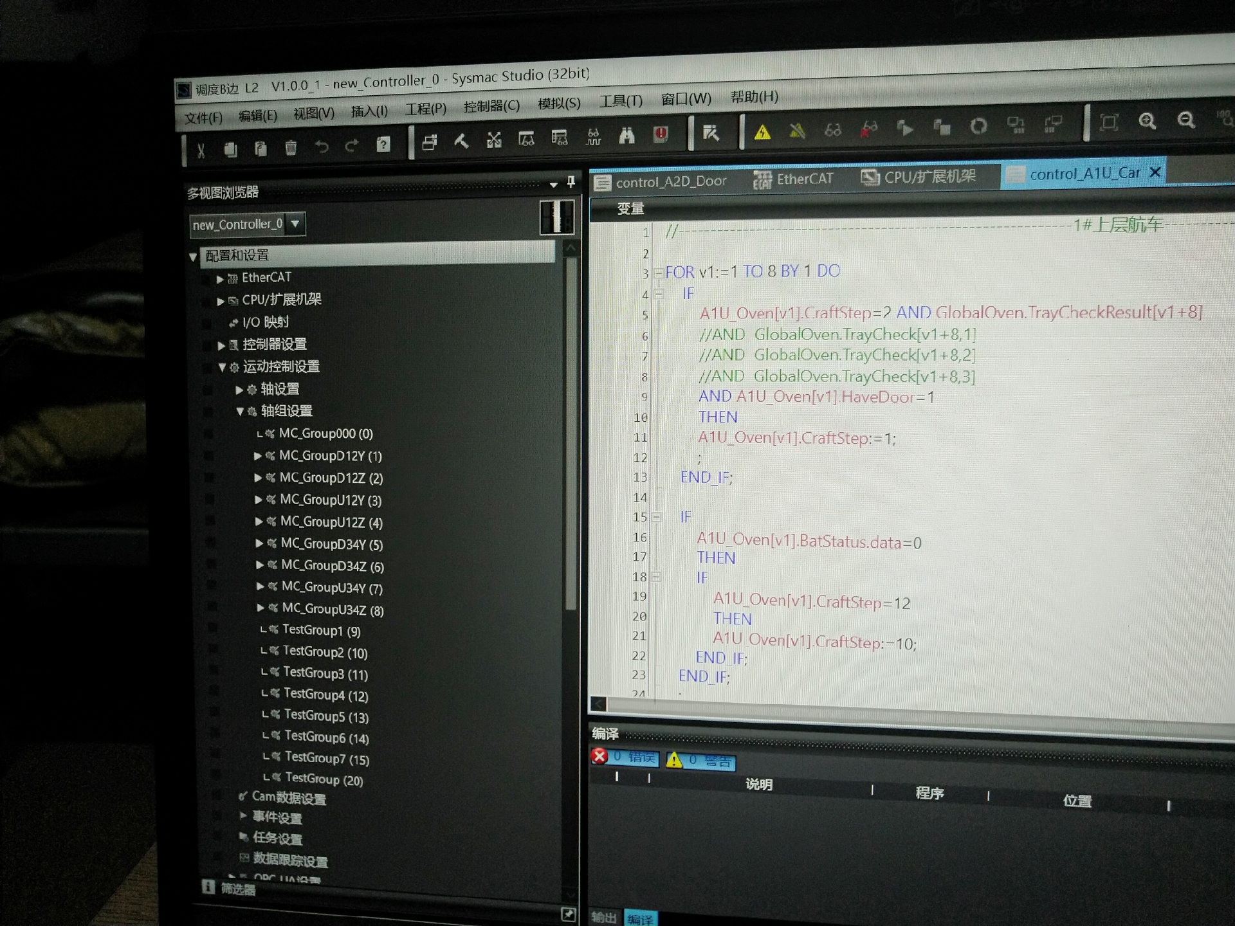Select TestGroup1 (9) in the tree

(x=321, y=630)
